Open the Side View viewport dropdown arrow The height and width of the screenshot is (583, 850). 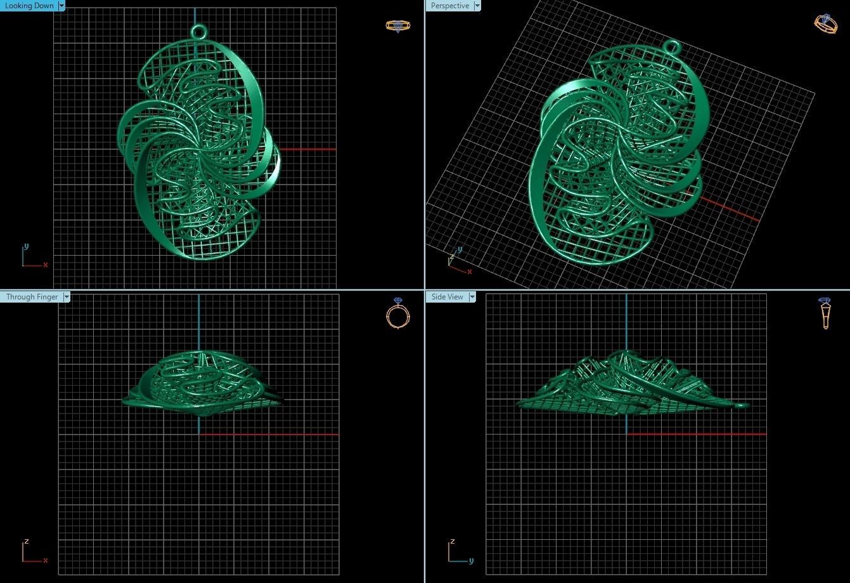(472, 297)
